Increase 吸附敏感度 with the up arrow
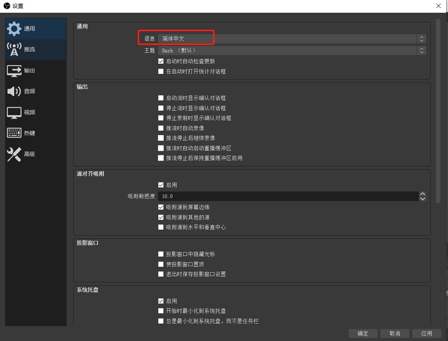This screenshot has width=448, height=341. (422, 194)
